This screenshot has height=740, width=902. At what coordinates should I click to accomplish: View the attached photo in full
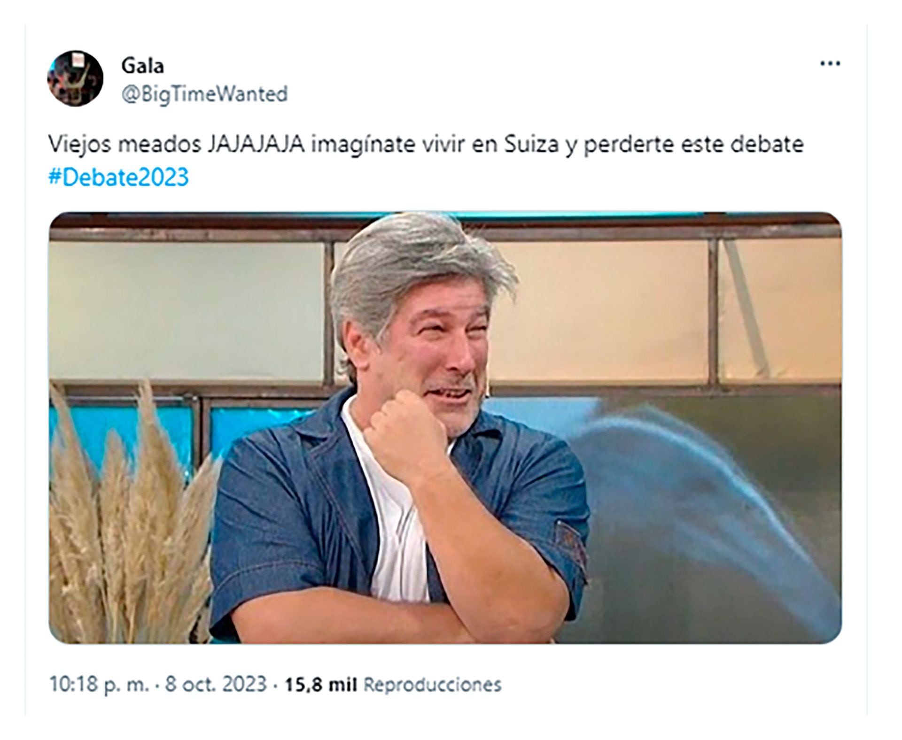point(445,427)
